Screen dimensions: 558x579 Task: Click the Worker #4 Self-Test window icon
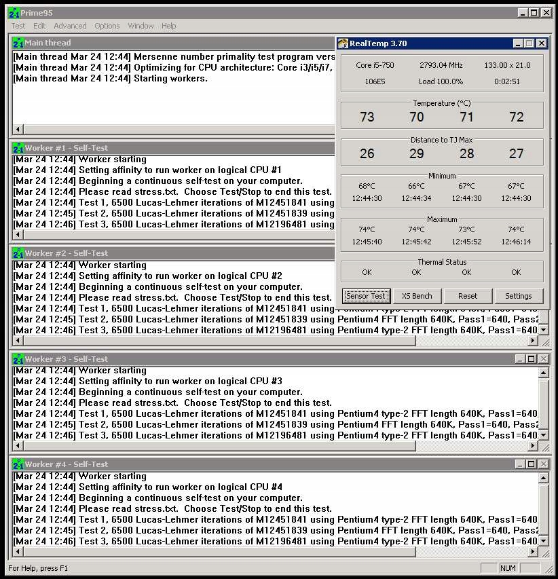tap(18, 464)
